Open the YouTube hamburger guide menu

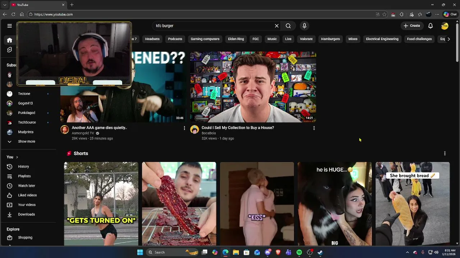pyautogui.click(x=10, y=26)
